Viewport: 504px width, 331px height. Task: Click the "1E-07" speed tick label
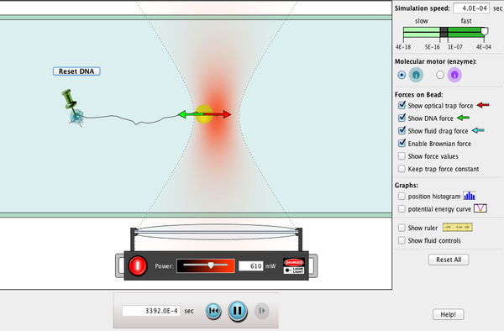(455, 47)
